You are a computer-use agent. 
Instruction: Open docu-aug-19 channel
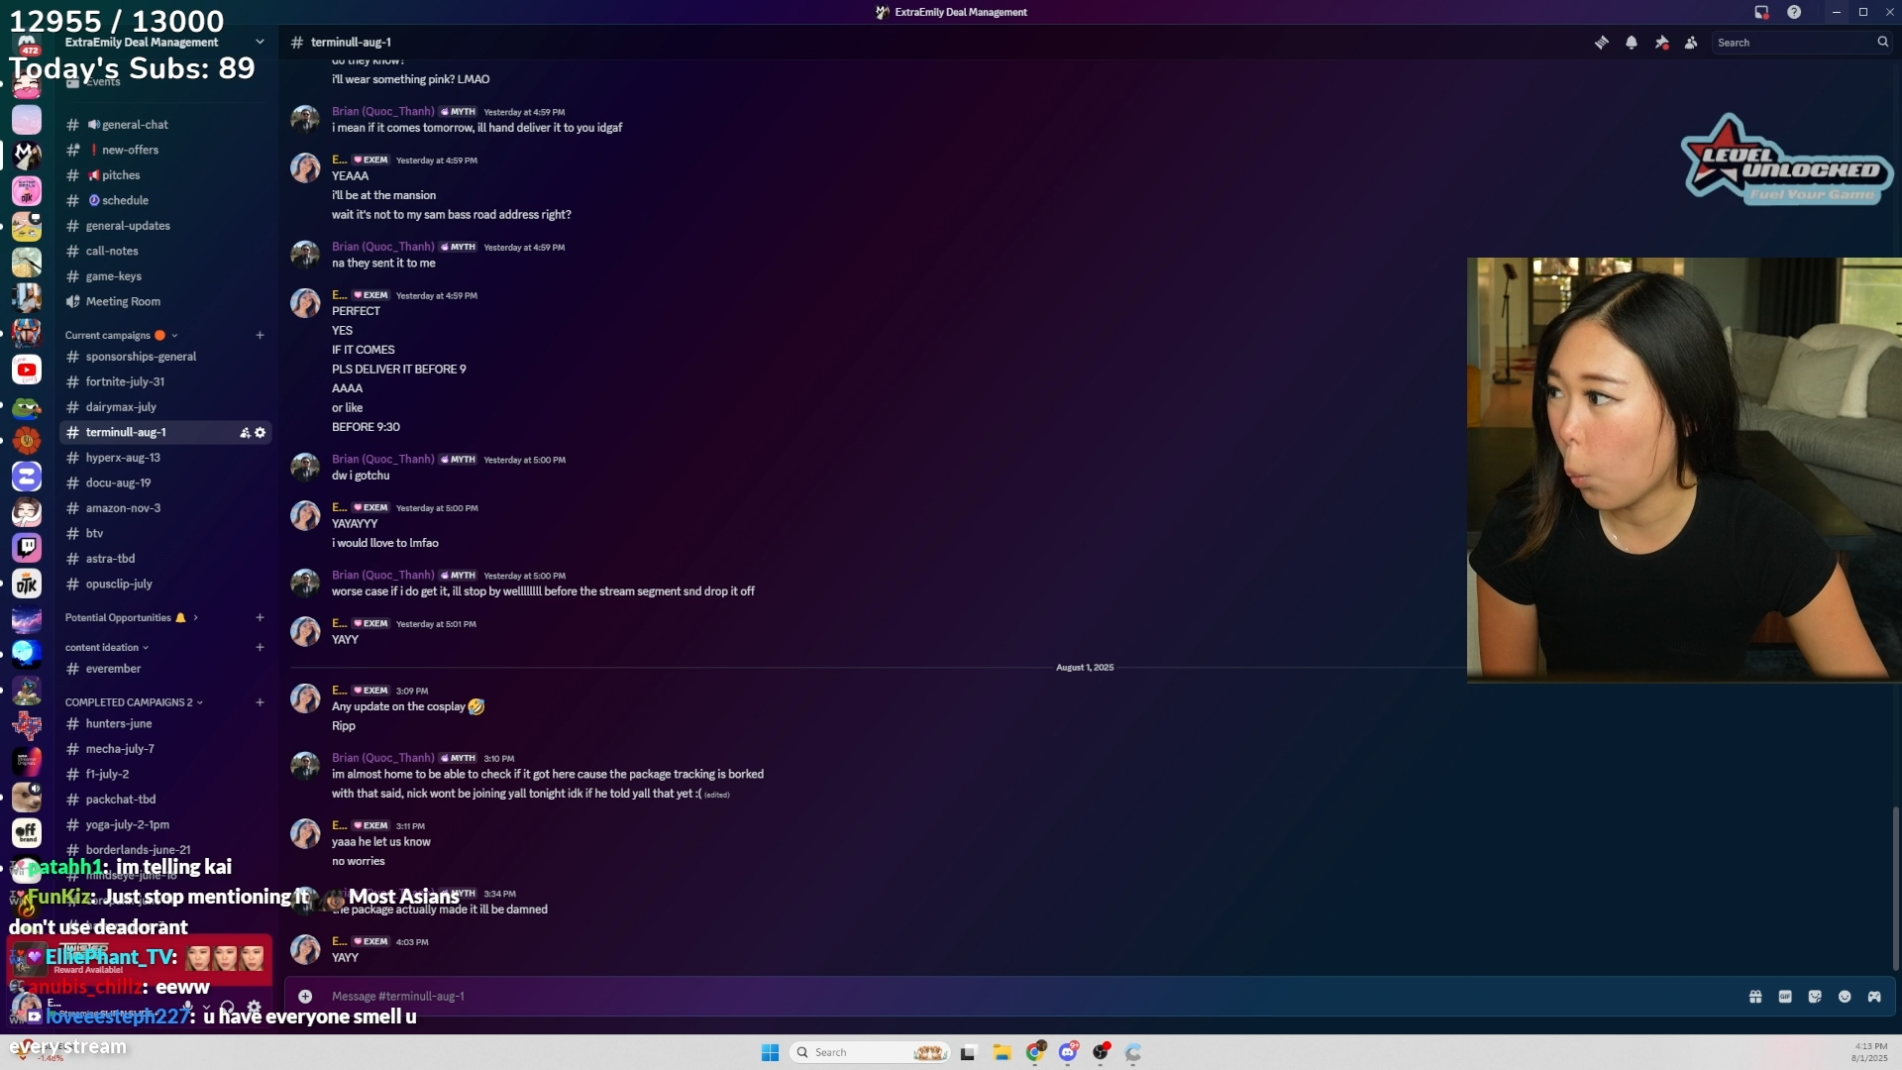tap(165, 483)
